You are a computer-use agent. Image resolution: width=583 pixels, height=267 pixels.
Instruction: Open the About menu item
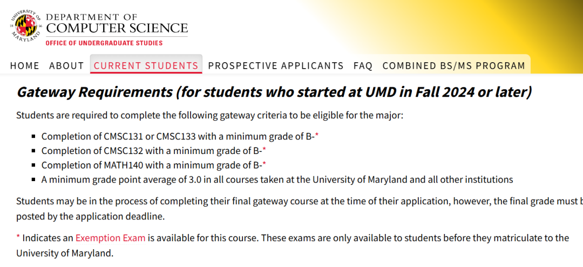pos(66,66)
